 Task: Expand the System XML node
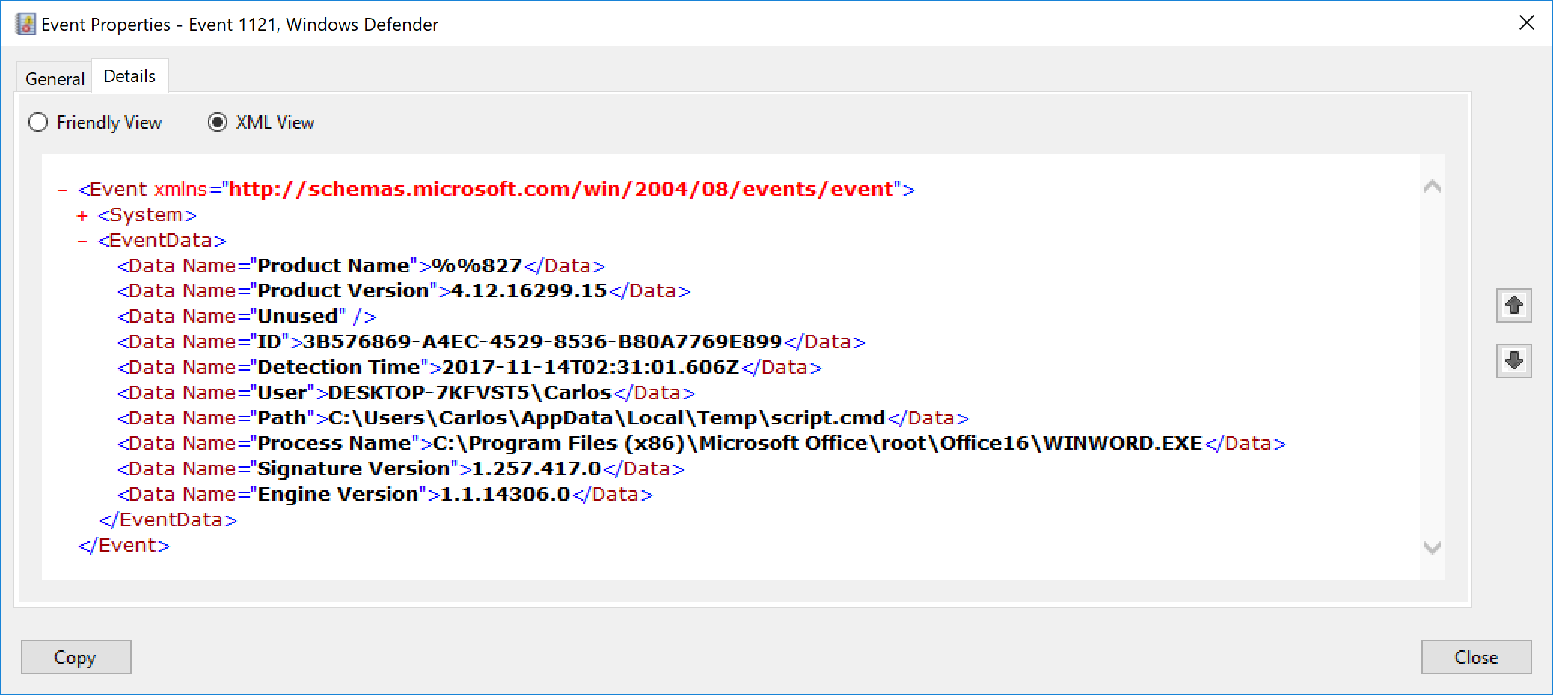tap(82, 216)
